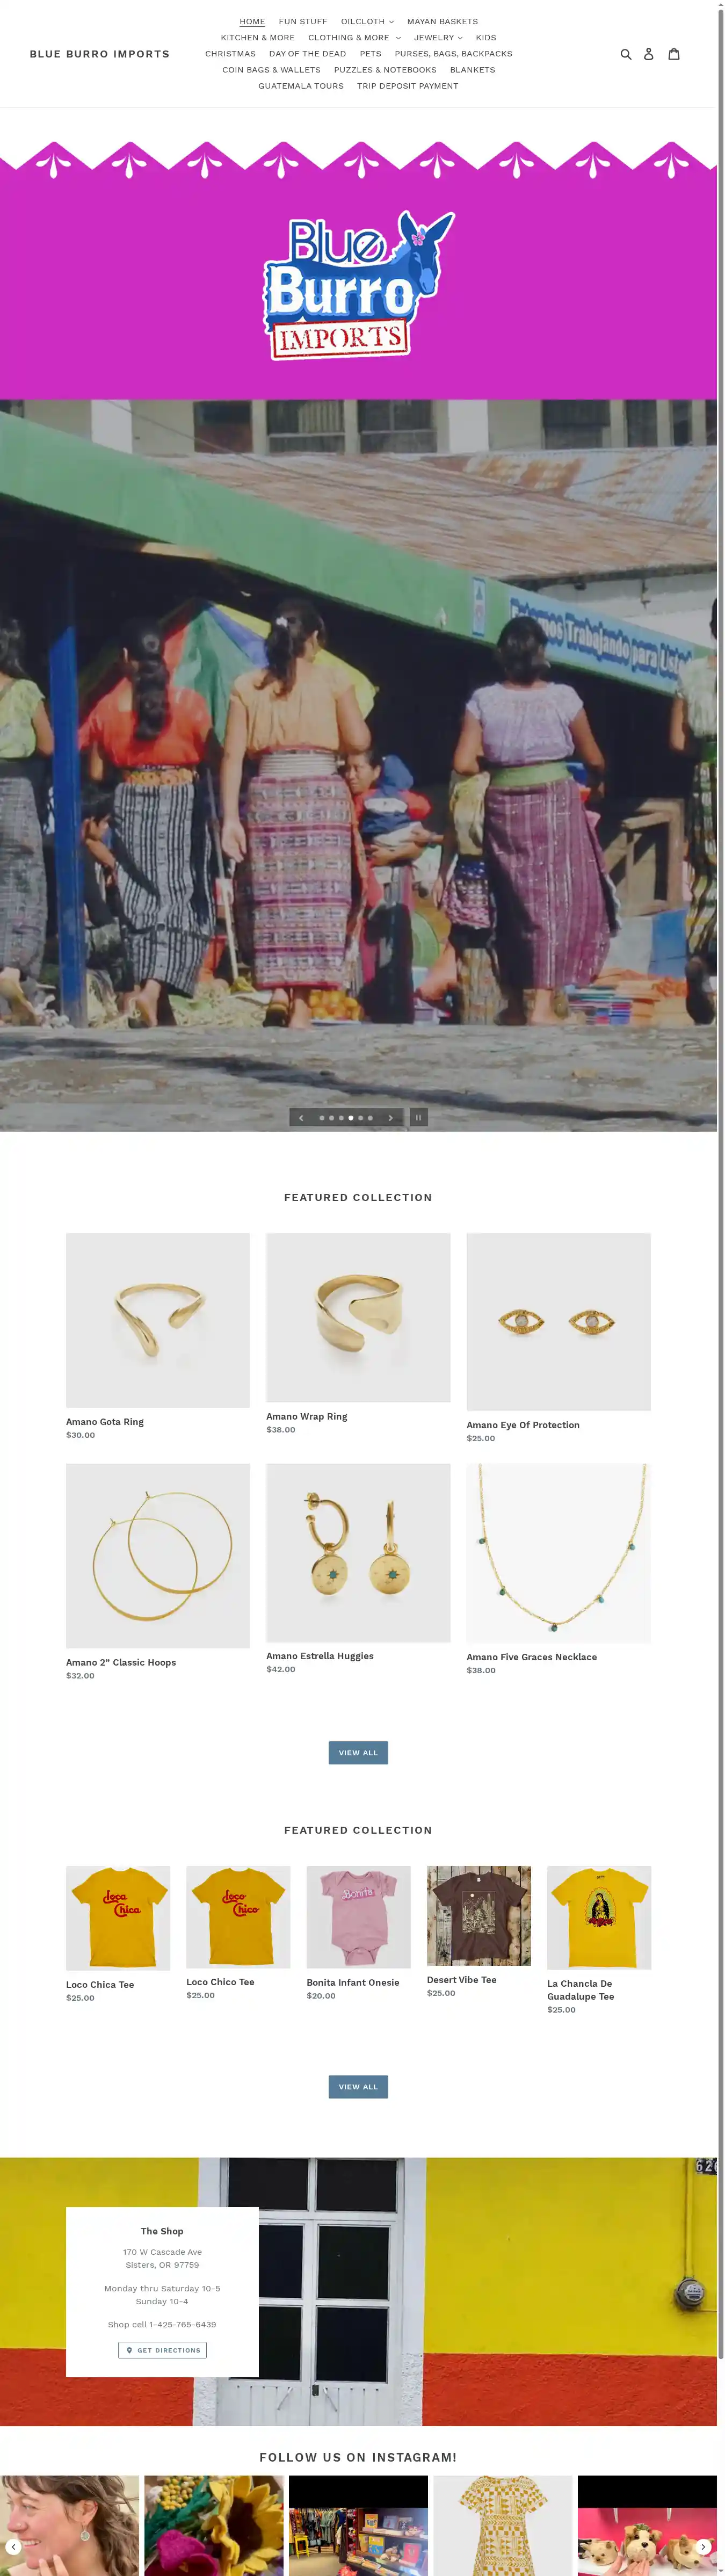Screen dimensions: 725x2576
Task: Select the first slideshow dot
Action: point(322,1118)
